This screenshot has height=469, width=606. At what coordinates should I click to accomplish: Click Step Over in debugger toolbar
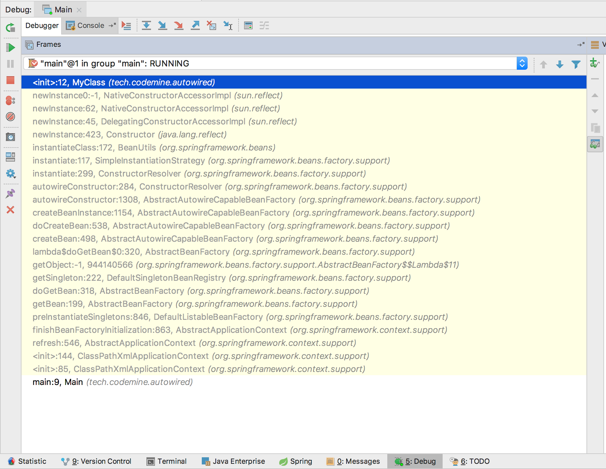[x=146, y=26]
